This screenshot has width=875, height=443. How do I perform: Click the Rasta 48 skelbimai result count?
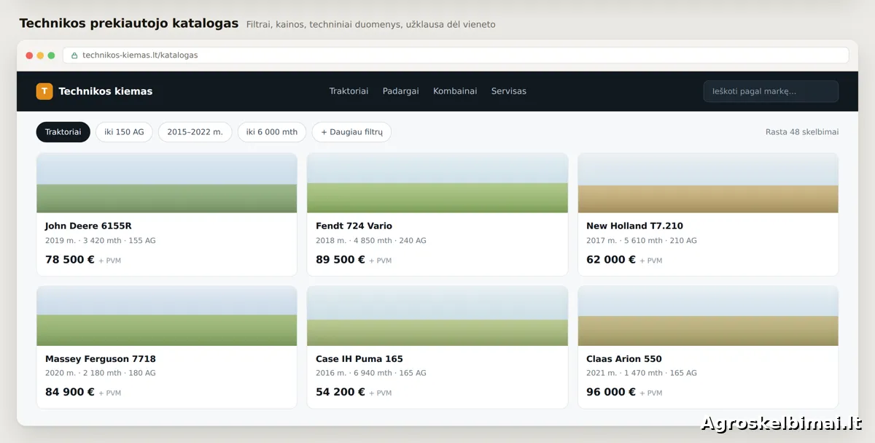coord(802,132)
